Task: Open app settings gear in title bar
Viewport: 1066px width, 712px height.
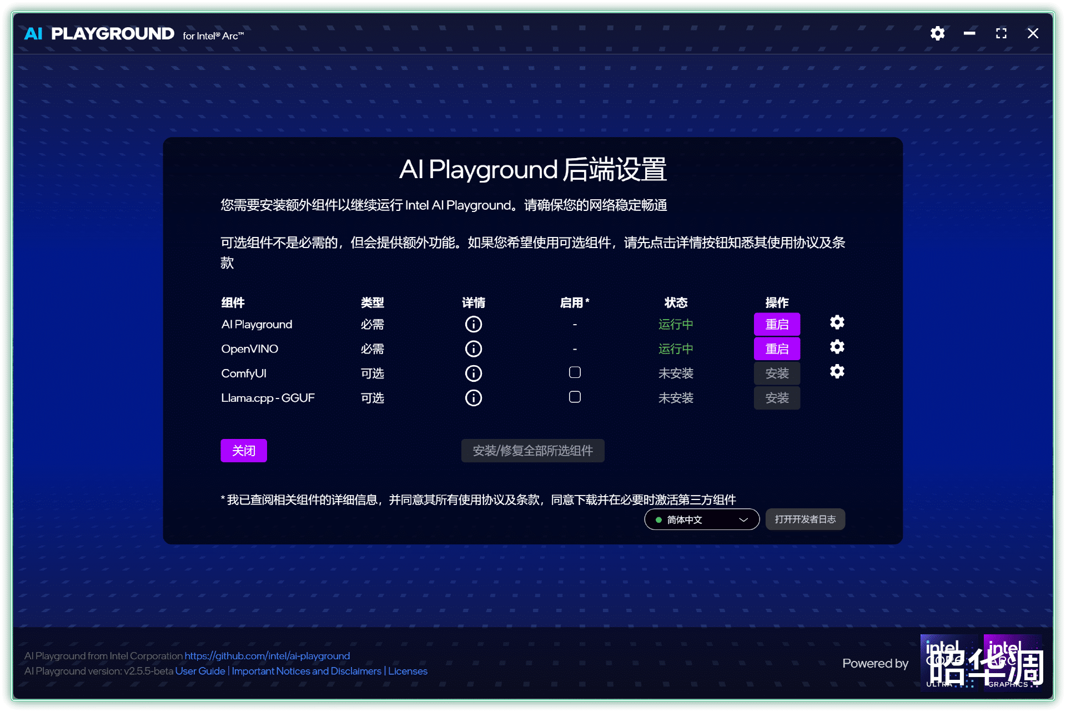Action: pos(937,33)
